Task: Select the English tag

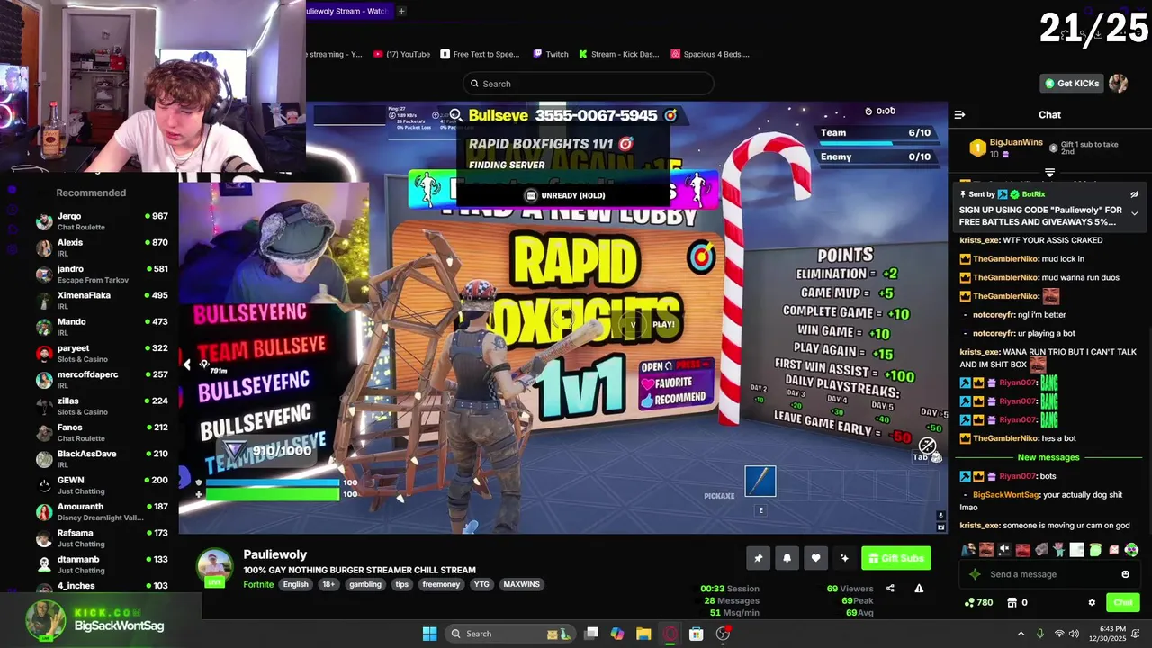Action: (x=295, y=584)
